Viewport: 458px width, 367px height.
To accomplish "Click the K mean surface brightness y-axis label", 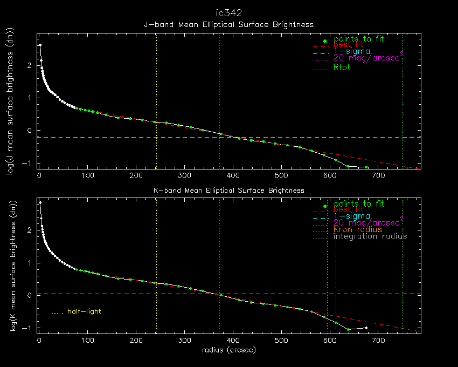I will point(11,266).
